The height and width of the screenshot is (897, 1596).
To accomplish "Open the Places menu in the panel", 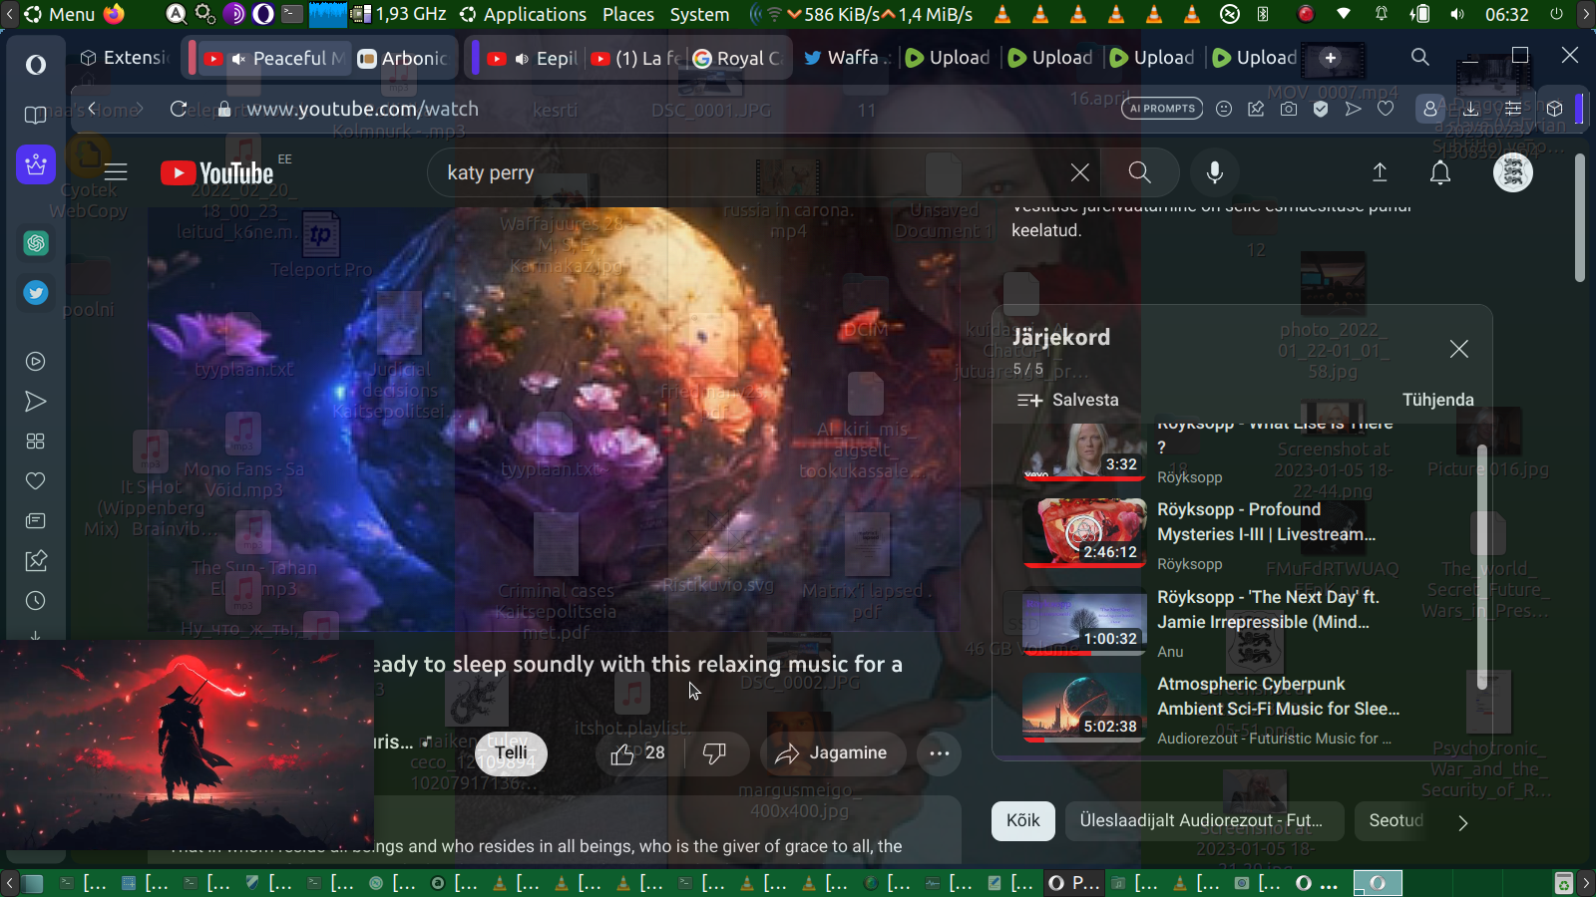I will (628, 14).
